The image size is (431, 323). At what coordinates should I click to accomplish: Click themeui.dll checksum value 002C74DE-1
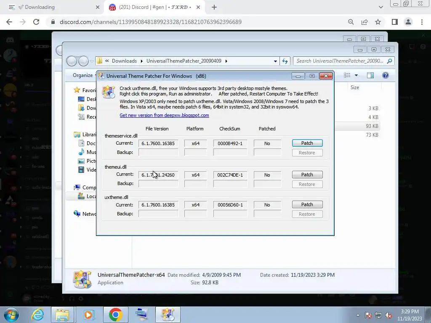coord(230,175)
